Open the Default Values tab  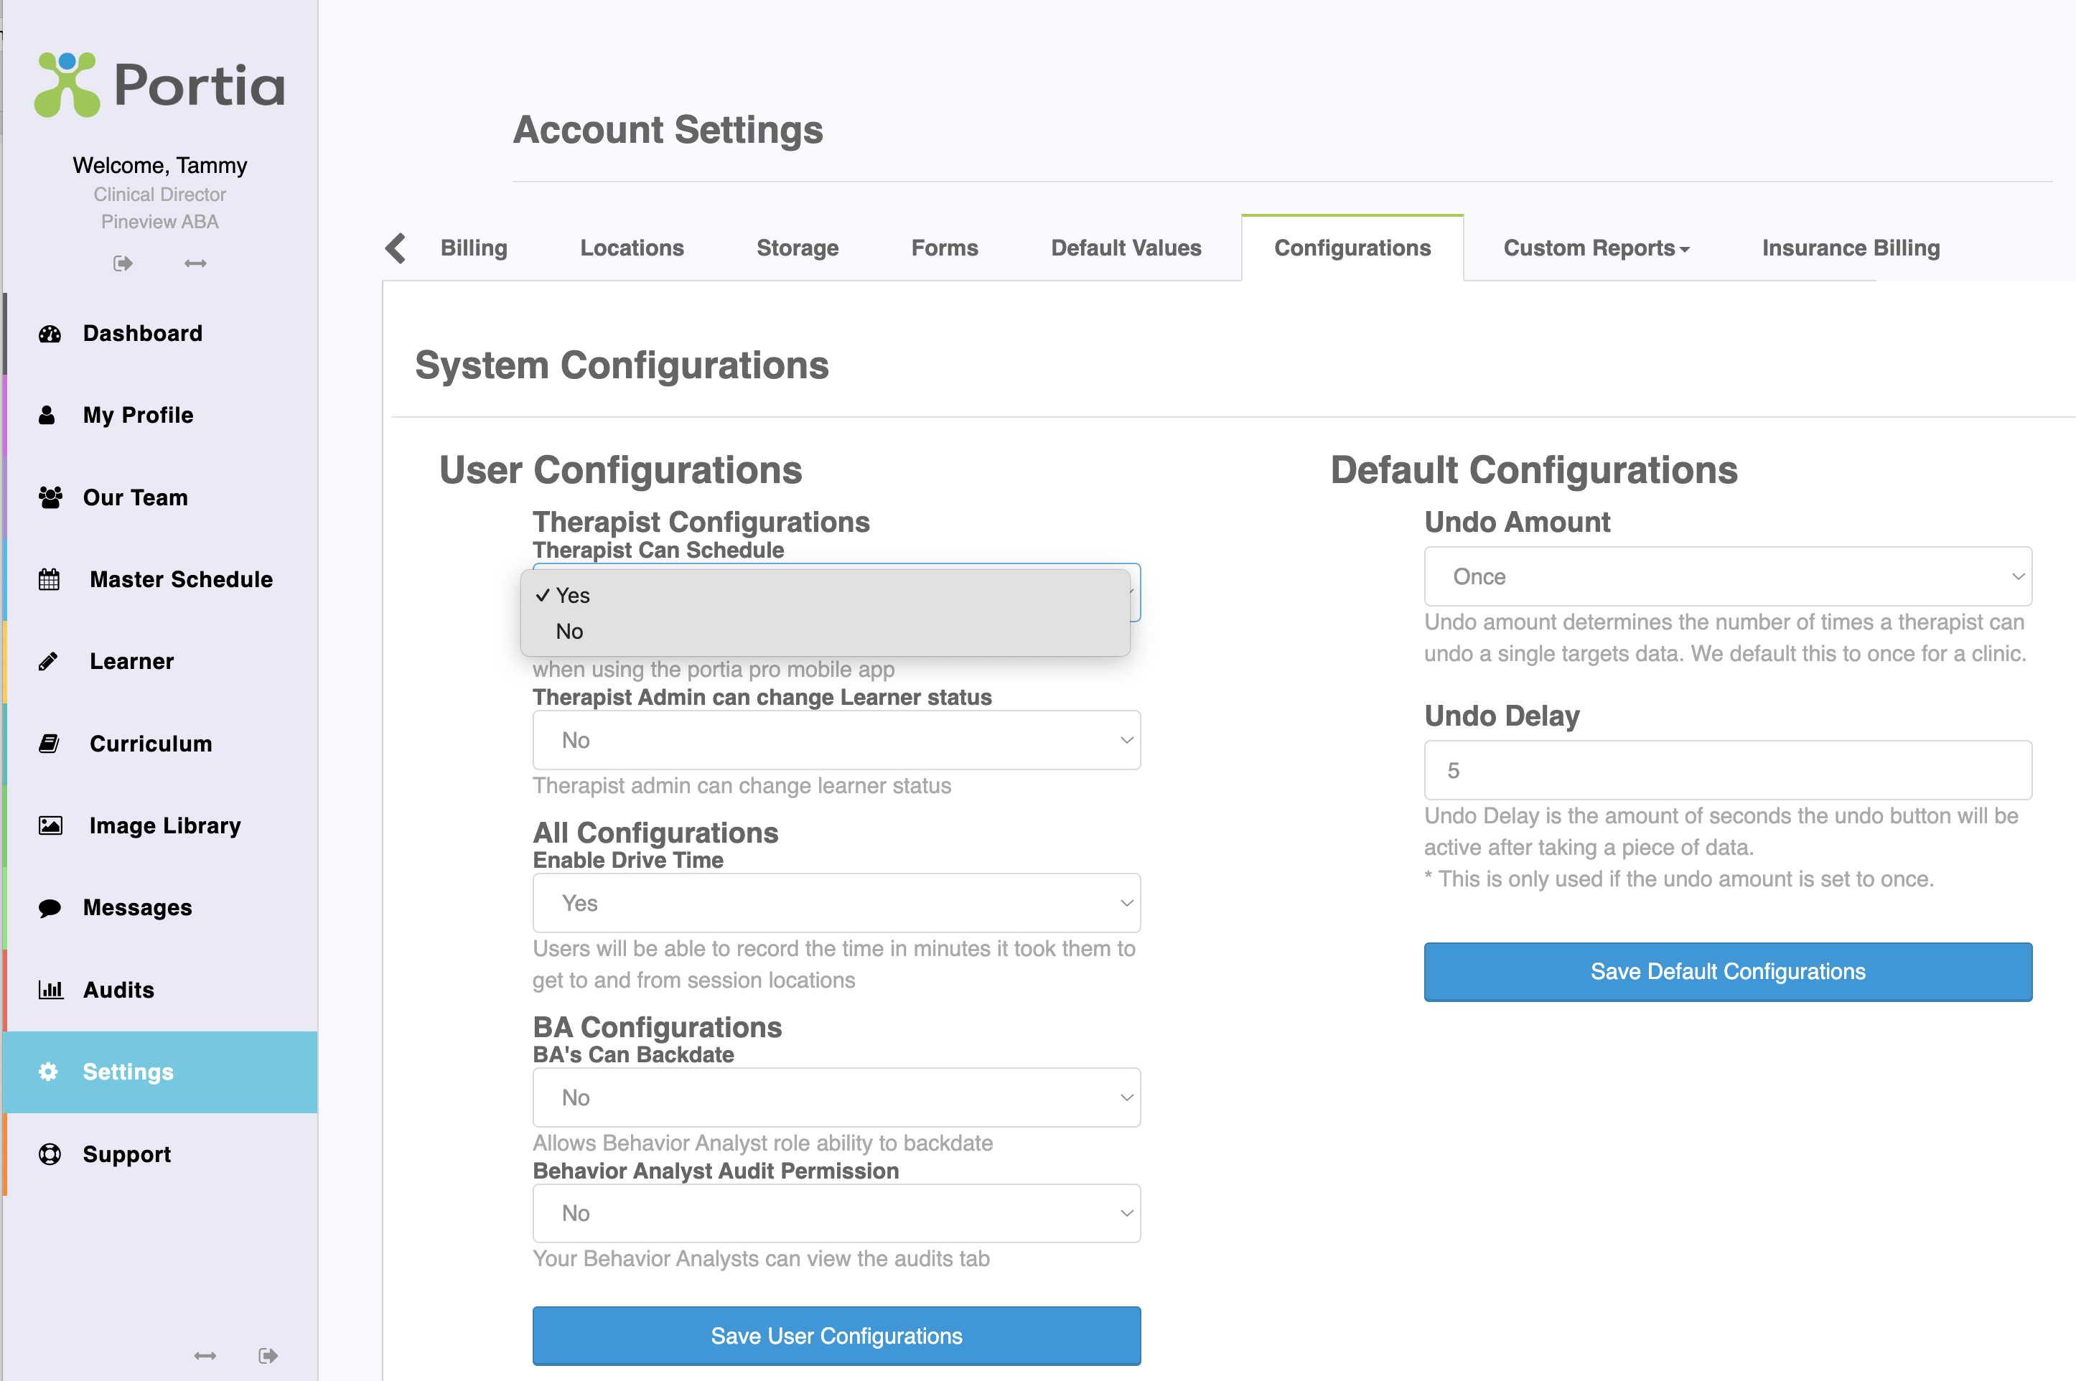tap(1126, 248)
